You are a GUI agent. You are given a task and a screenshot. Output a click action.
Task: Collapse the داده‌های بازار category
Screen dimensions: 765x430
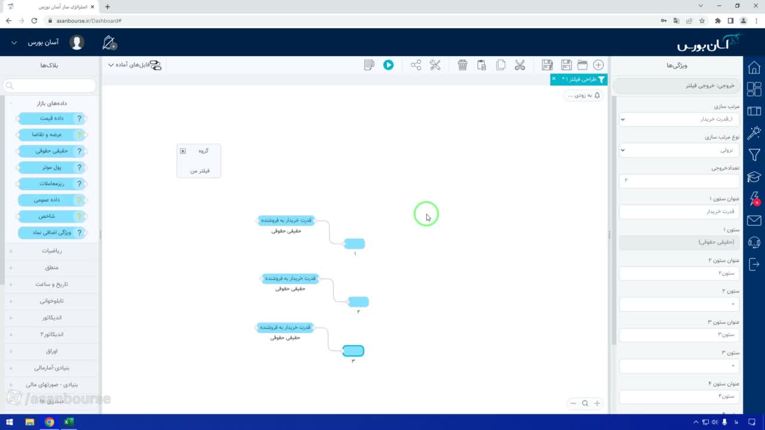(x=11, y=103)
